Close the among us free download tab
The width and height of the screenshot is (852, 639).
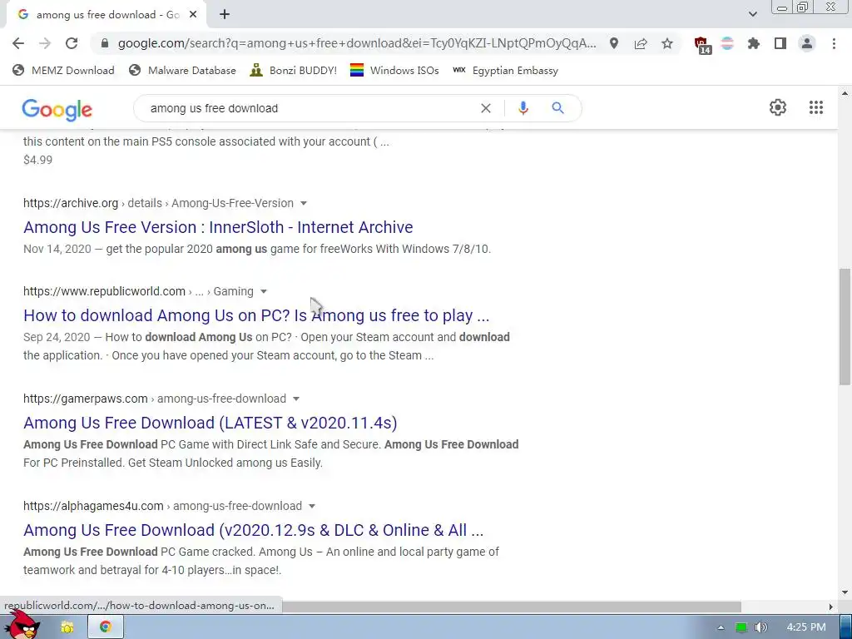tap(193, 15)
